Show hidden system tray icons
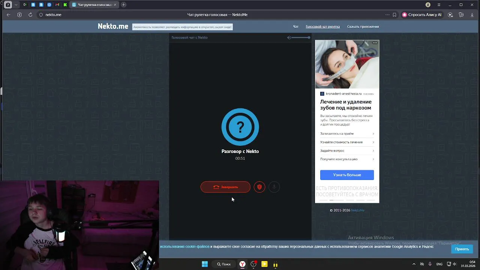This screenshot has height=270, width=480. [x=414, y=264]
